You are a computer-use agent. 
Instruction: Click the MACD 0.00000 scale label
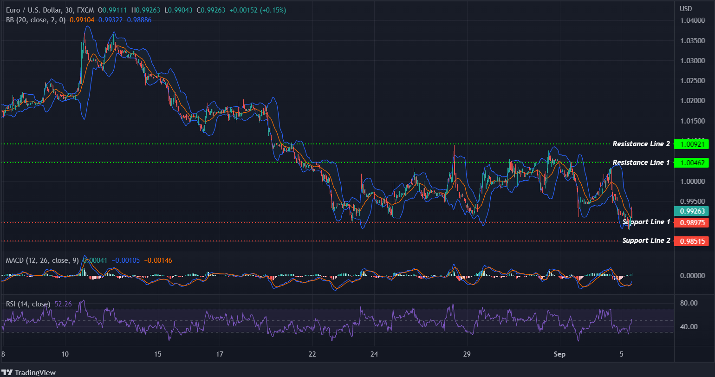click(693, 276)
